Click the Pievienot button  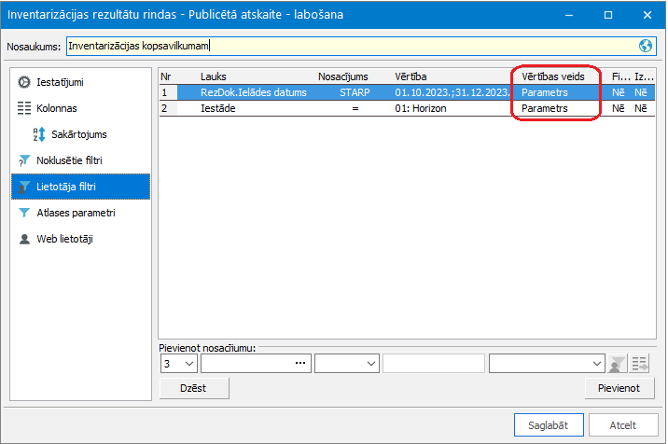click(x=619, y=388)
